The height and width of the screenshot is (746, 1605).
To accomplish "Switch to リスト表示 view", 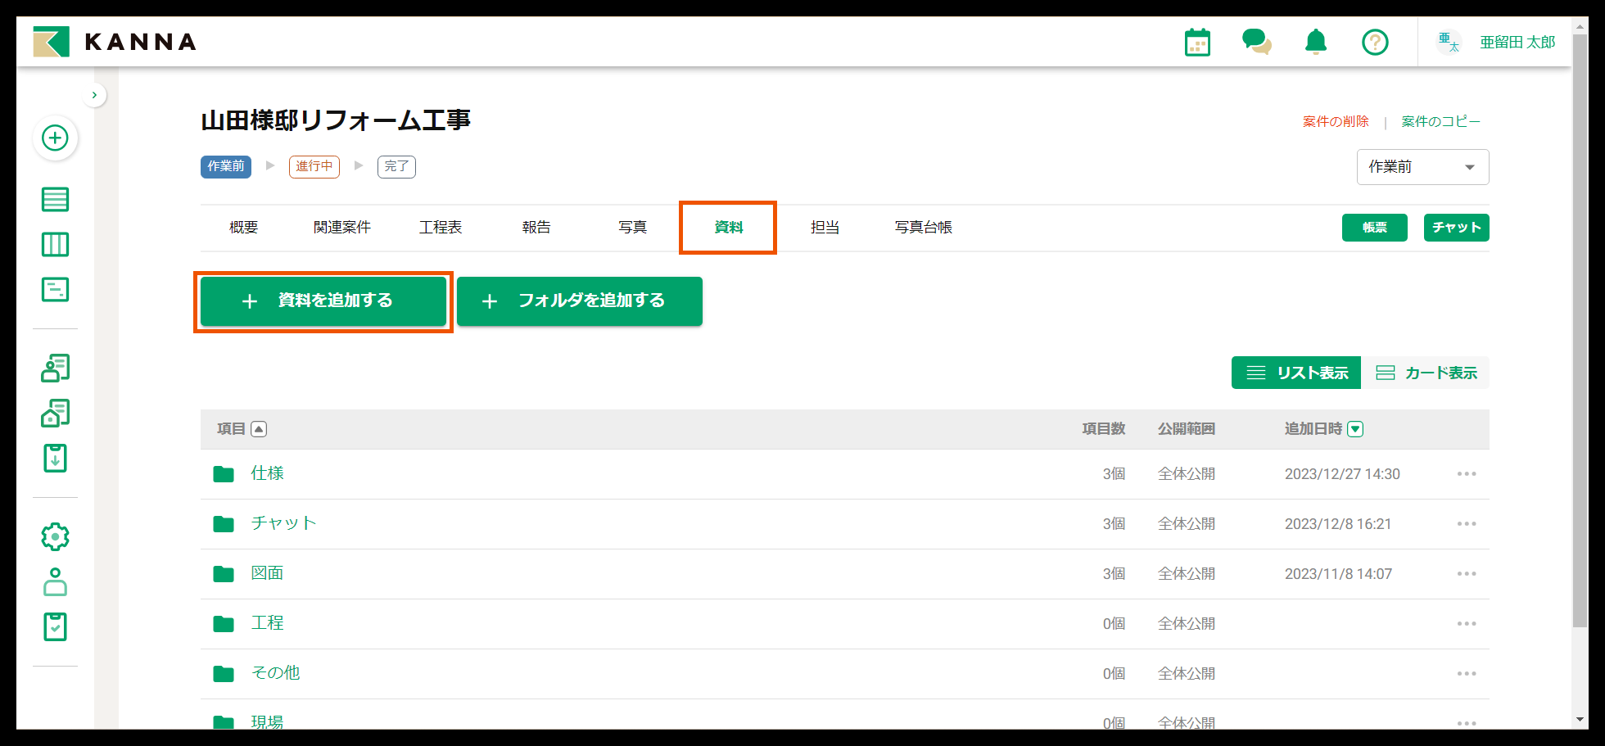I will [x=1296, y=373].
